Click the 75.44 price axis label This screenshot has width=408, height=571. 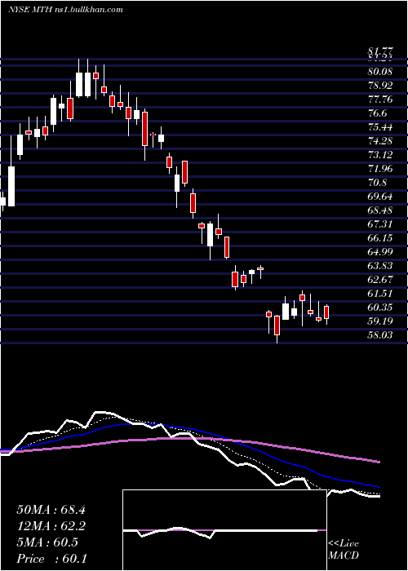[x=380, y=127]
